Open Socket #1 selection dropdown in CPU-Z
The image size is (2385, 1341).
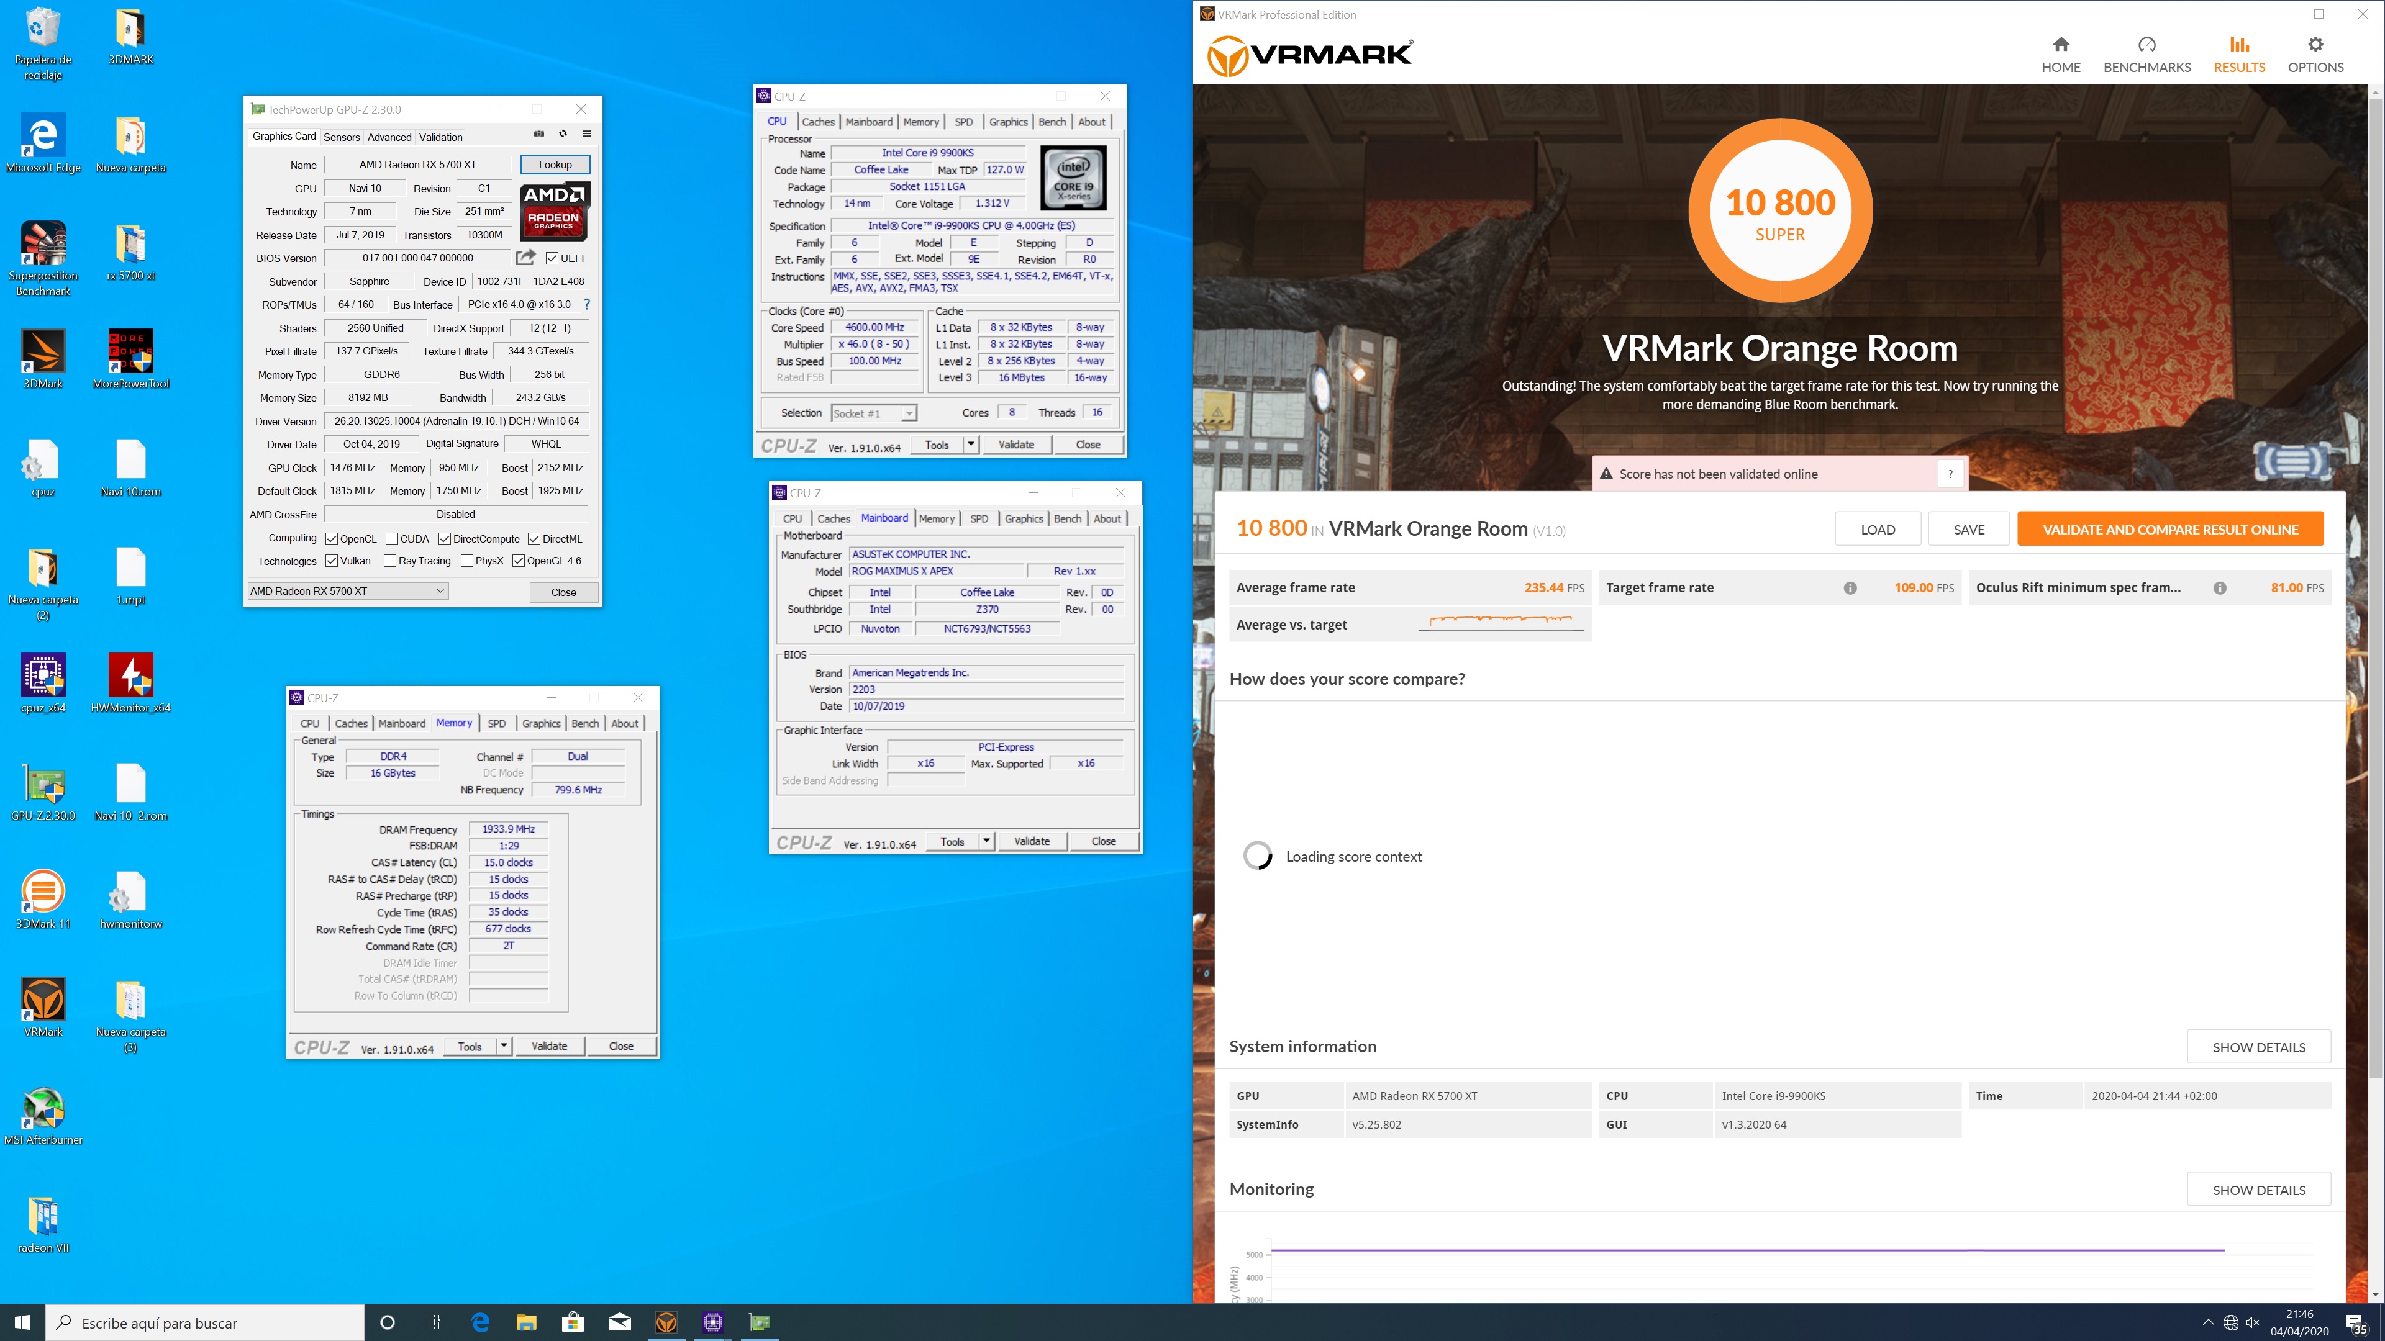[x=873, y=413]
